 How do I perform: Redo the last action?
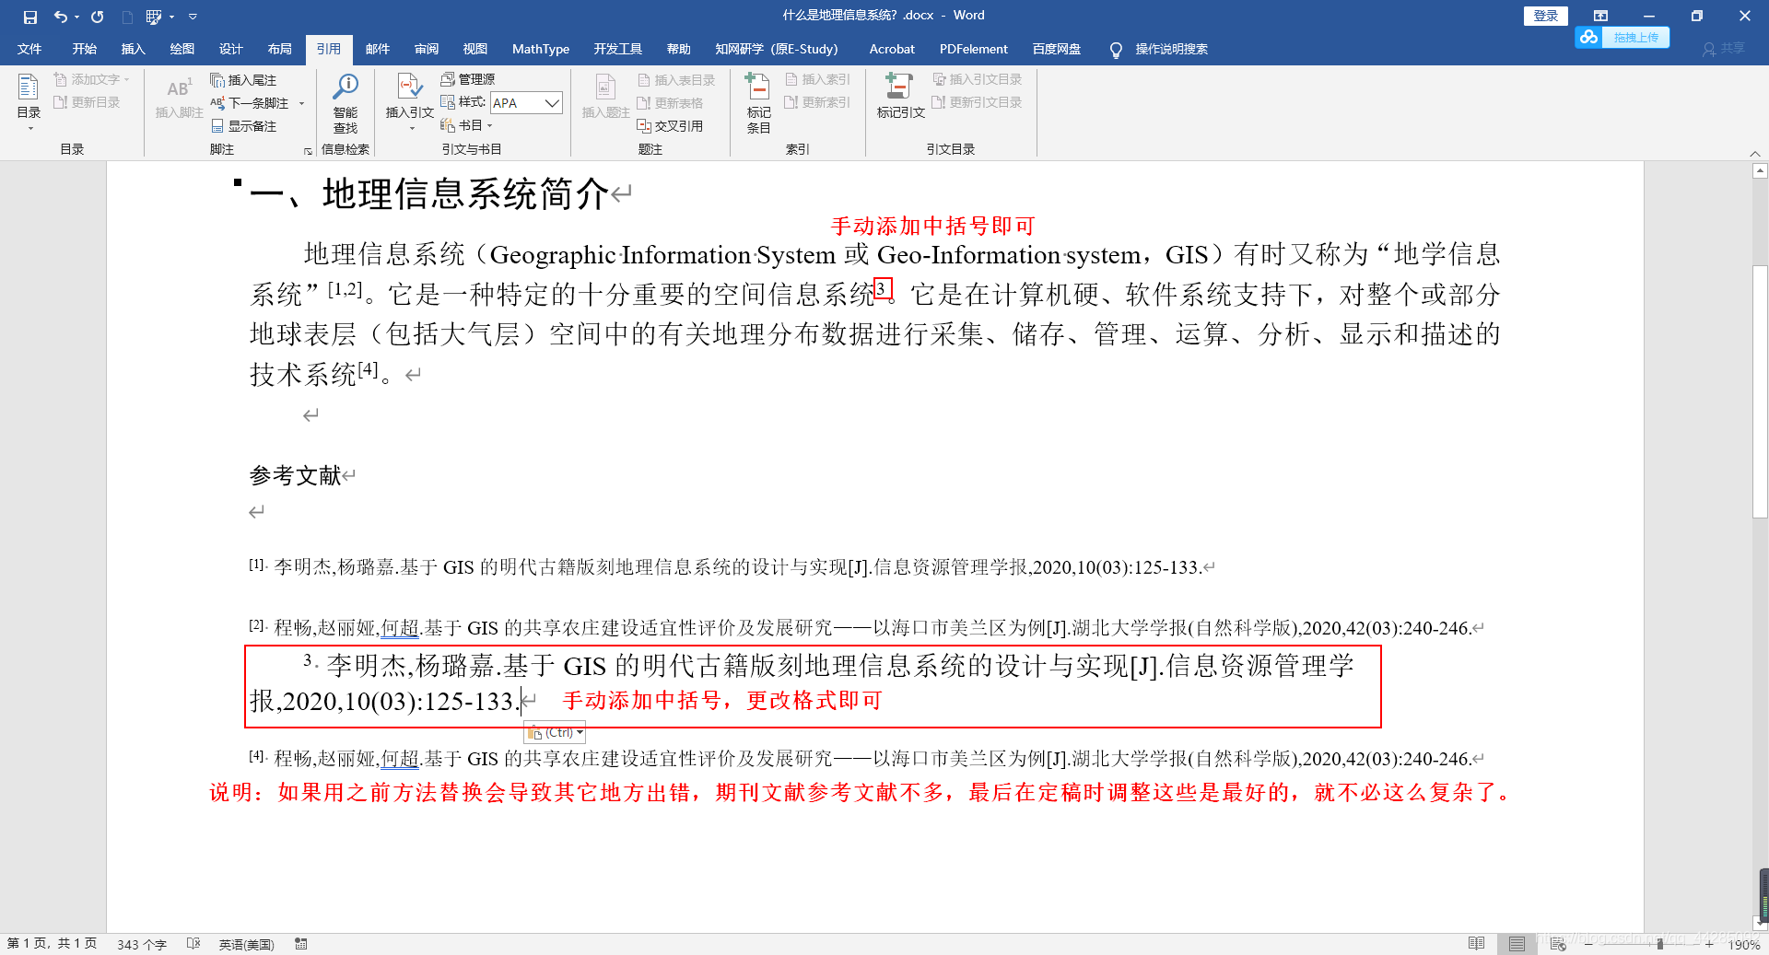[98, 17]
